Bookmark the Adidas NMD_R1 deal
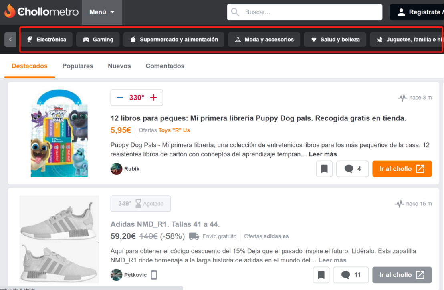 pyautogui.click(x=321, y=275)
